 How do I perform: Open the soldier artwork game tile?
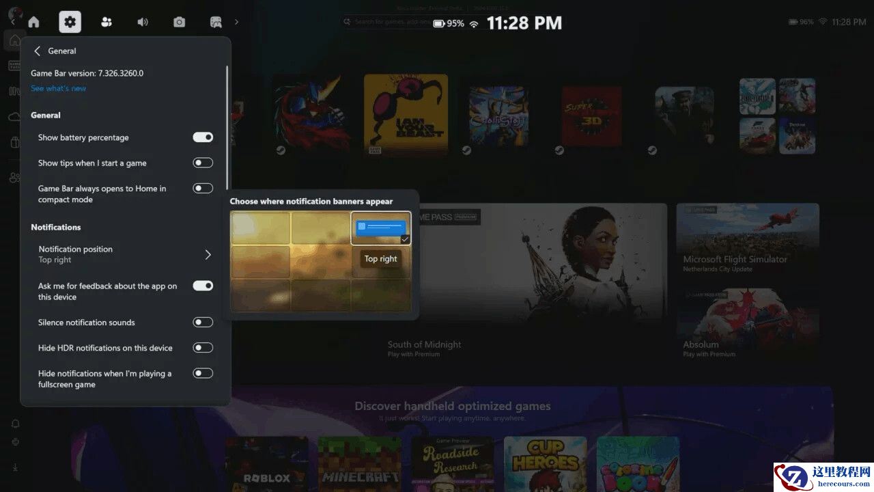tap(684, 115)
